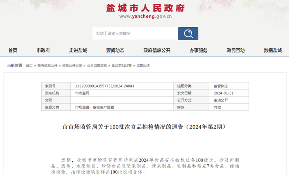Click the www.yancheng.gov.cn URL text
Viewport: 289px width, 175px height.
pyautogui.click(x=145, y=17)
